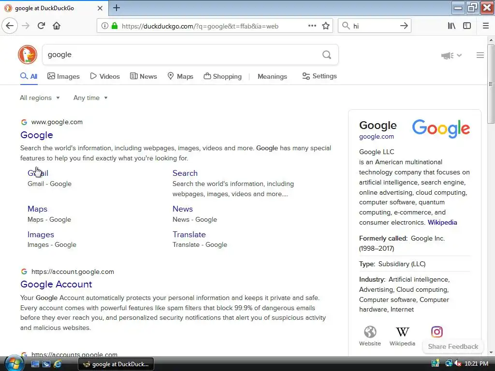Viewport: 495px width, 371px height.
Task: Show site information icon in address bar
Action: [x=105, y=26]
